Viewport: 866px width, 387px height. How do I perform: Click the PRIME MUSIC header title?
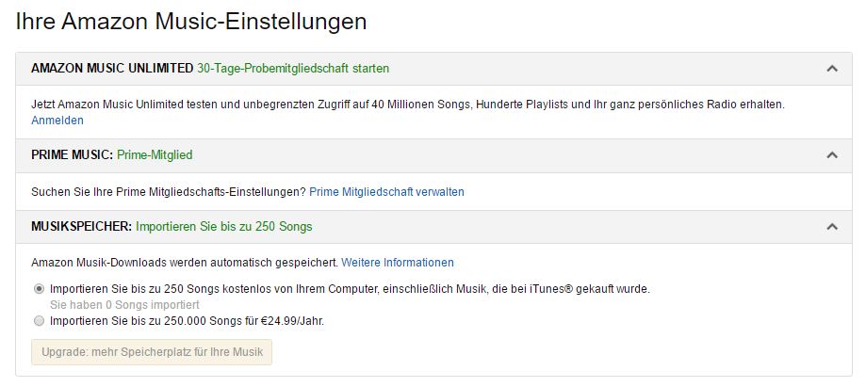[x=72, y=154]
